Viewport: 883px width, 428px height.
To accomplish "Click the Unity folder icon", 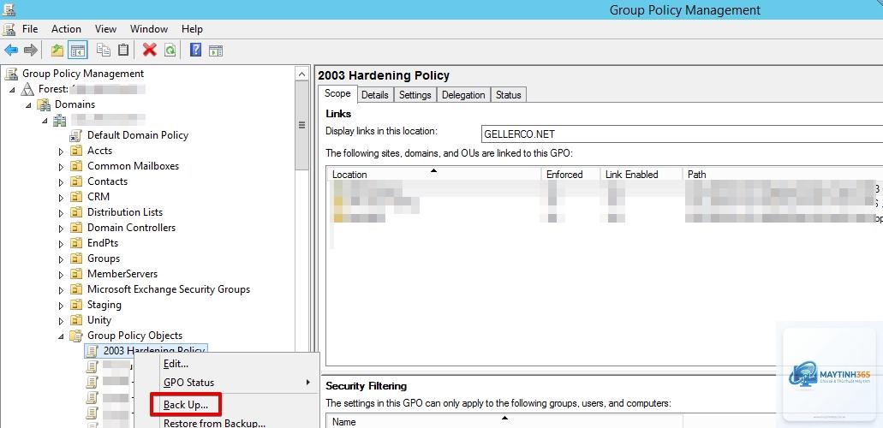I will click(76, 320).
